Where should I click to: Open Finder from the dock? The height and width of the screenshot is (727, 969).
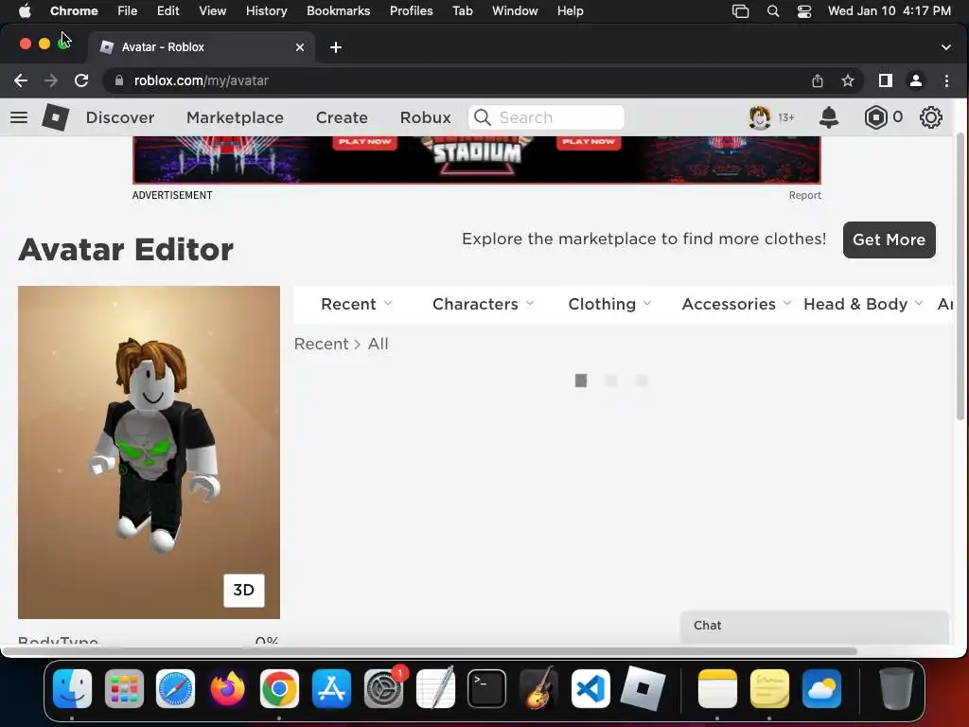pyautogui.click(x=72, y=688)
